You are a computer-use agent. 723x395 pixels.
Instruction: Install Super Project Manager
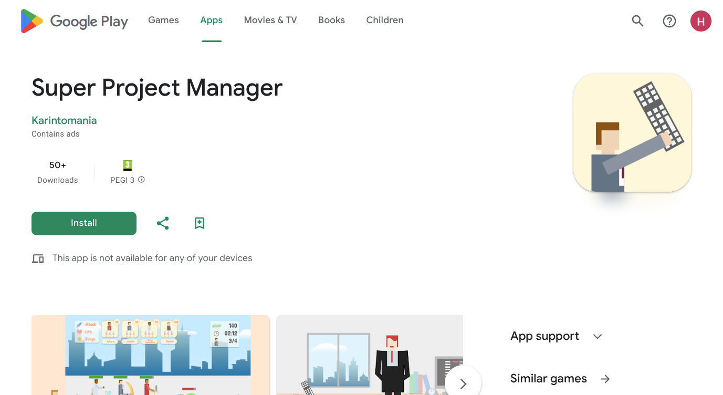(84, 223)
